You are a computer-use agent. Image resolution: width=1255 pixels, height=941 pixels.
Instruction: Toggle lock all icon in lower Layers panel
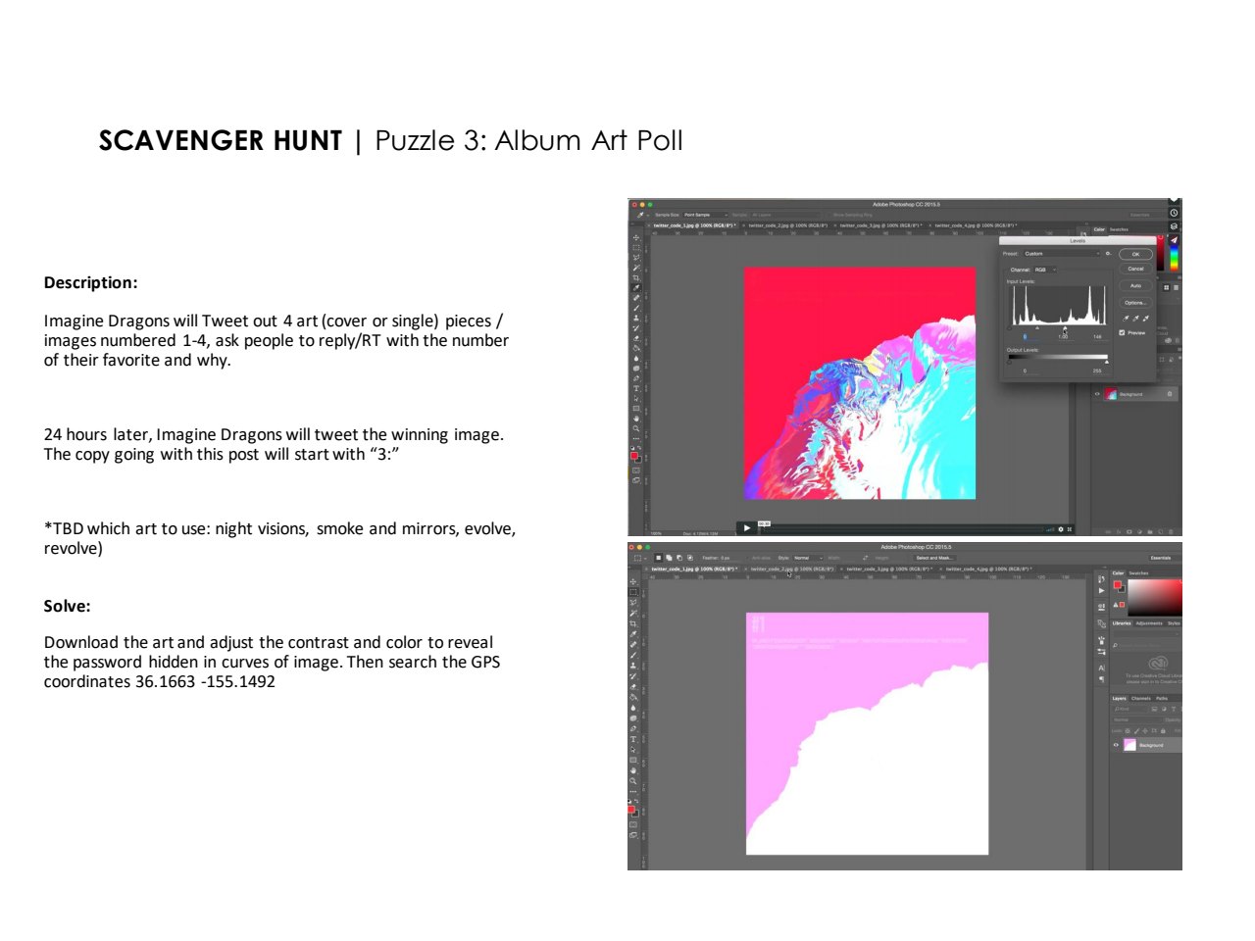click(1163, 731)
